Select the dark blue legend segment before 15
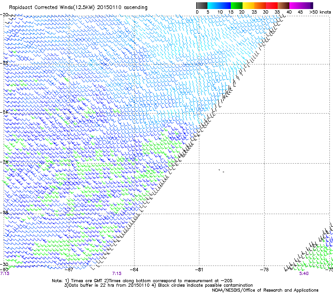 (x=225, y=5)
